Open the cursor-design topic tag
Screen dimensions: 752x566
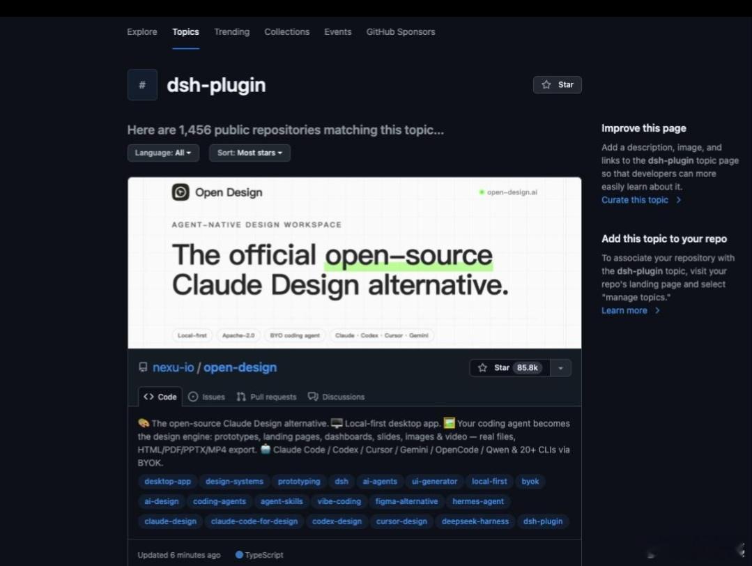(x=401, y=521)
